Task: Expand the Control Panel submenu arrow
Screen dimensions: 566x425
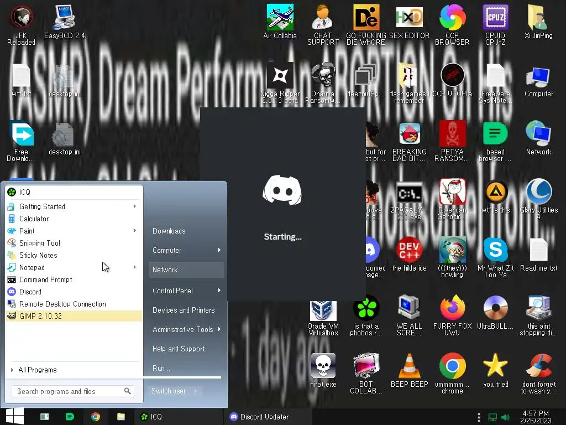Action: point(219,291)
